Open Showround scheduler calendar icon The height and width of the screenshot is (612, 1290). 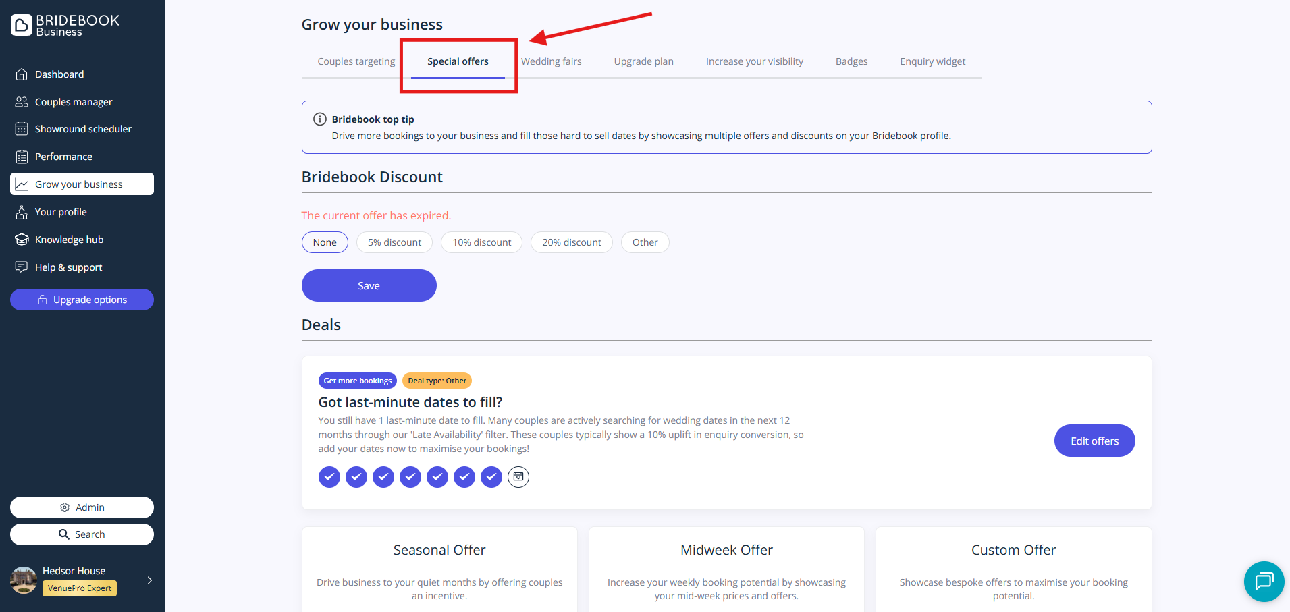22,129
